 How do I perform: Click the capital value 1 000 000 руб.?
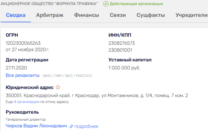(x=124, y=68)
